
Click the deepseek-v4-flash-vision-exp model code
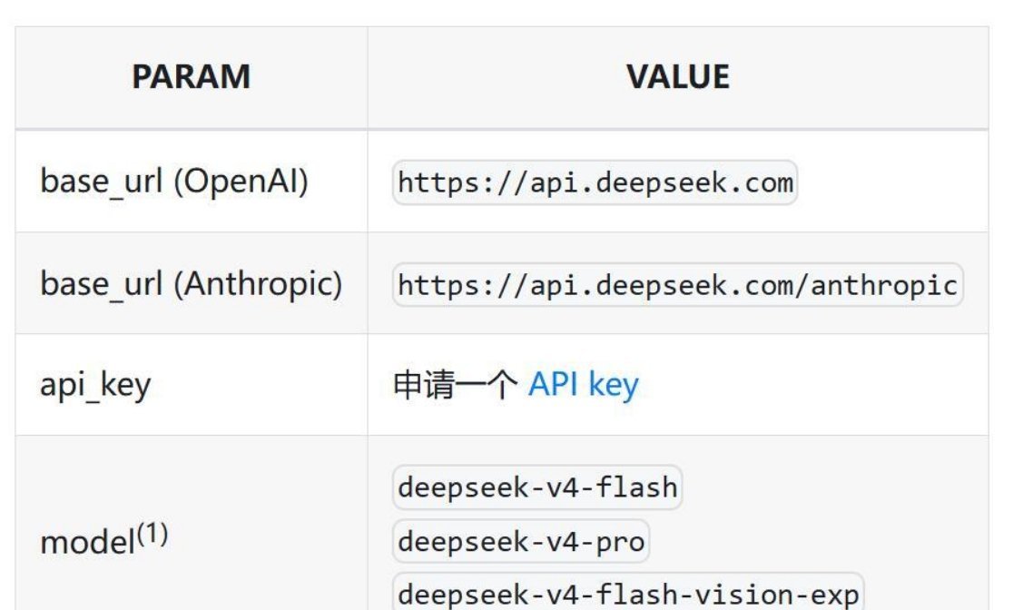628,592
